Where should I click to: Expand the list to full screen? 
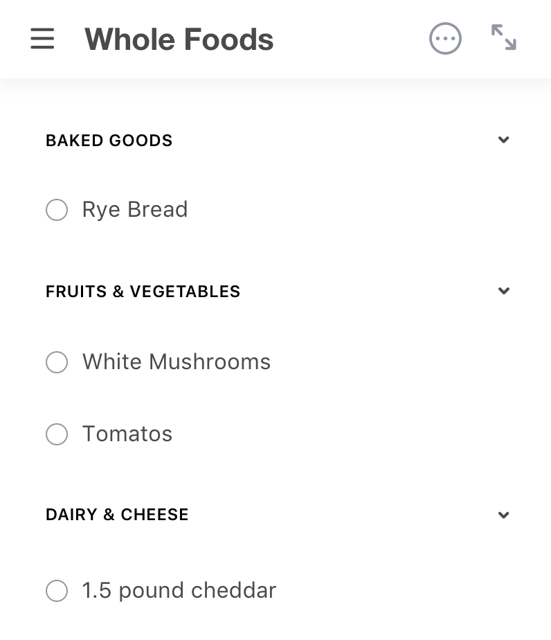[503, 38]
